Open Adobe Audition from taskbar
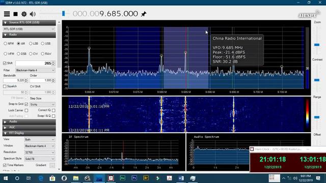 122,178
